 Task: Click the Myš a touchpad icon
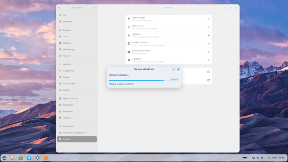60,98
